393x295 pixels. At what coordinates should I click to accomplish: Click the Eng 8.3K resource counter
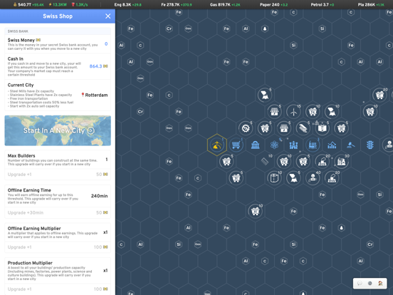[x=128, y=4]
